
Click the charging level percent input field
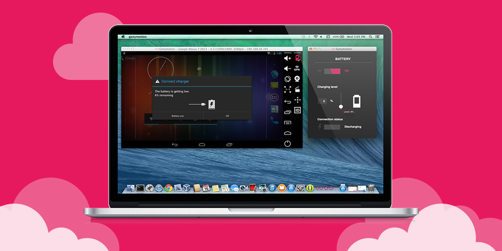[x=323, y=101]
